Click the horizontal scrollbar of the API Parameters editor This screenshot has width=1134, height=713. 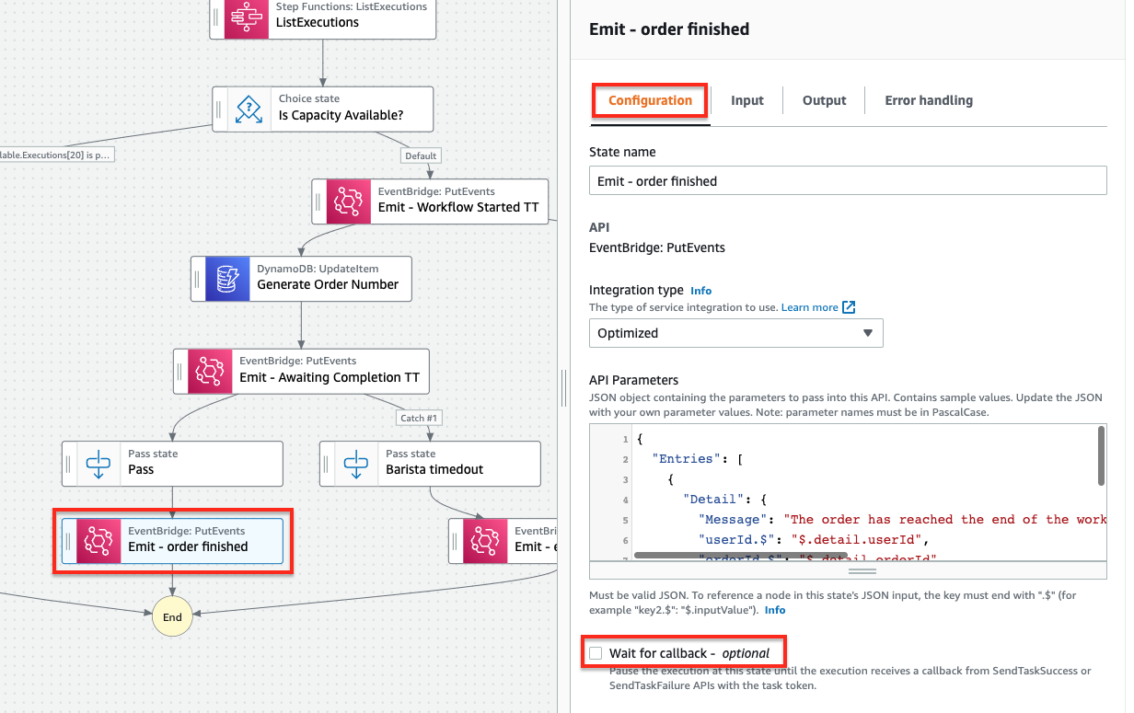coord(741,556)
